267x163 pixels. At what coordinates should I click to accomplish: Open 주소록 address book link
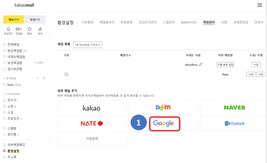click(12, 157)
